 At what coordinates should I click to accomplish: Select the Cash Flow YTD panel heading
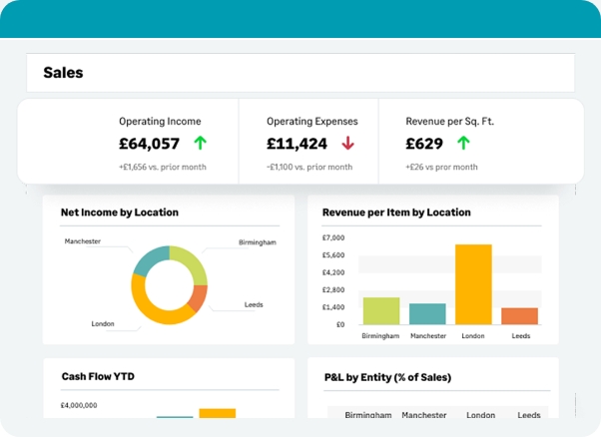pos(98,376)
